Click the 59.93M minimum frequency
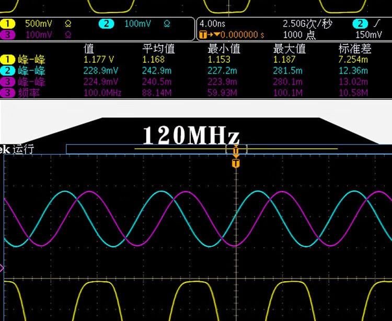This screenshot has width=392, height=321. coord(222,93)
